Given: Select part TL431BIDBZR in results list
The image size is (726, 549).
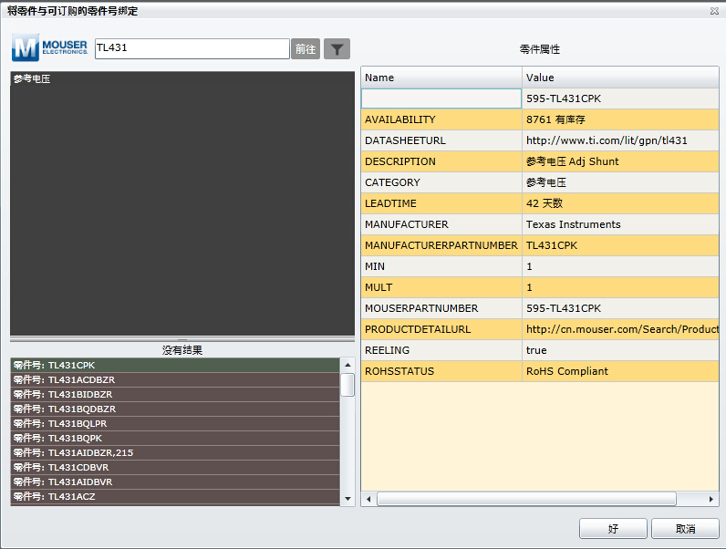Looking at the screenshot, I should [x=175, y=394].
